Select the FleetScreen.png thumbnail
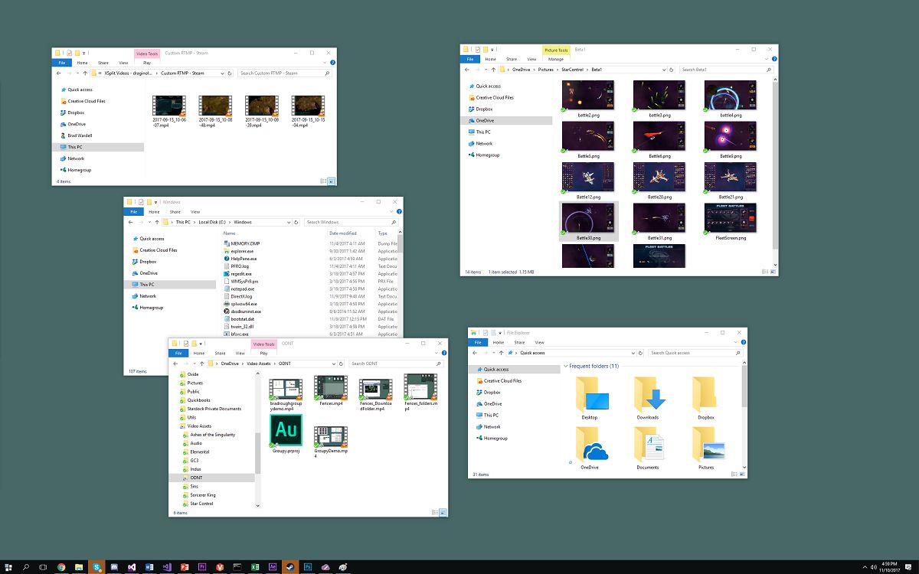Viewport: 919px width, 574px height. pyautogui.click(x=730, y=222)
